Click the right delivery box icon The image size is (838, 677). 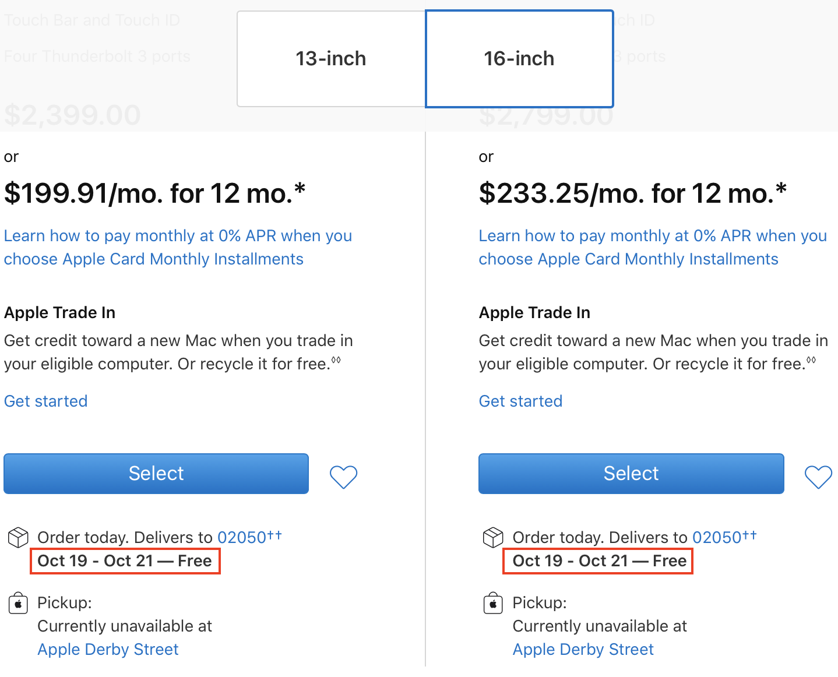[493, 537]
